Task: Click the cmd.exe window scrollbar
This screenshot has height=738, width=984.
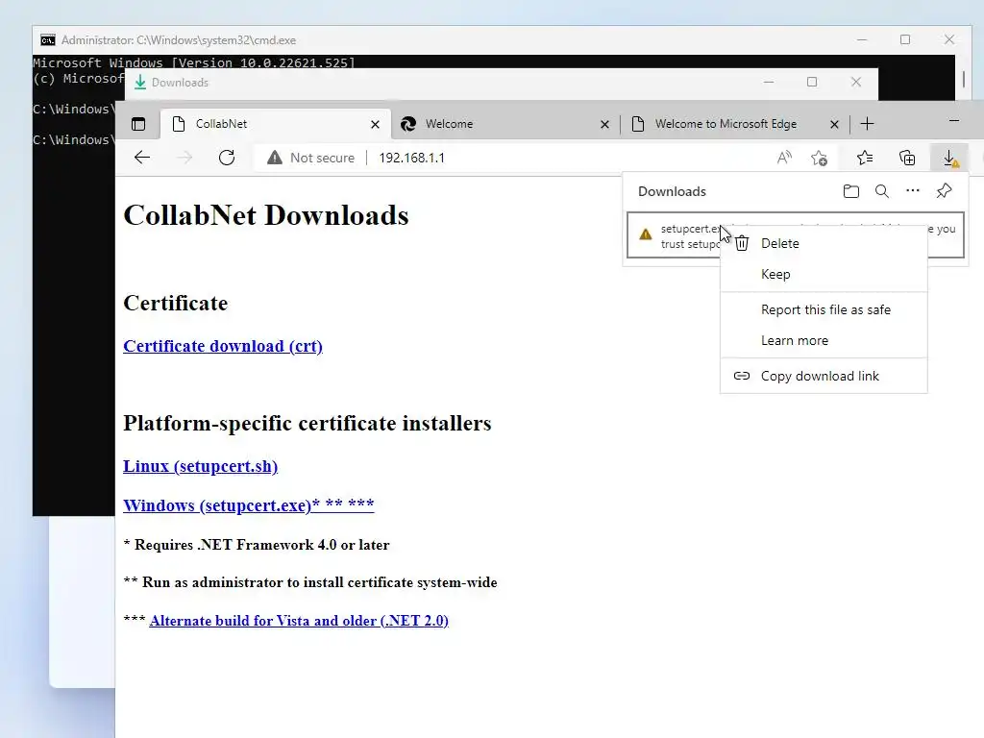Action: click(x=963, y=80)
